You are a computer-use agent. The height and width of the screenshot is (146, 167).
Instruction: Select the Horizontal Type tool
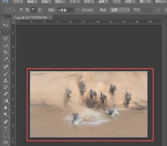pos(6,129)
